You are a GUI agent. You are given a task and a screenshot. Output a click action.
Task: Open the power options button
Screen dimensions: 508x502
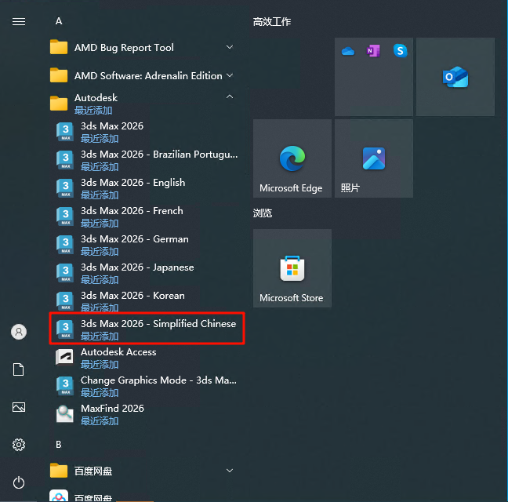pos(19,482)
